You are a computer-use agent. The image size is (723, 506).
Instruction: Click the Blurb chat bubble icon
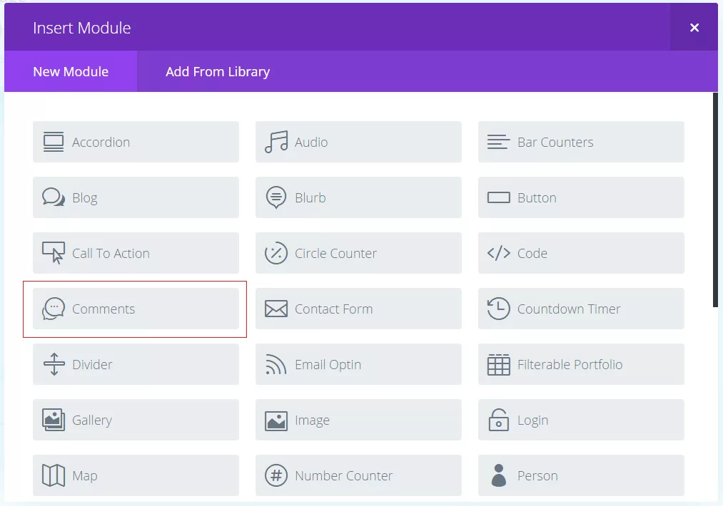276,197
